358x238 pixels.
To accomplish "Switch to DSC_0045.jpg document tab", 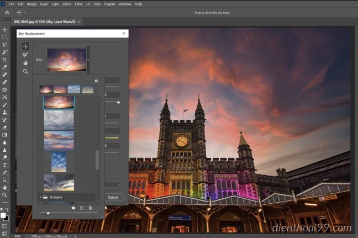I will tap(45, 22).
